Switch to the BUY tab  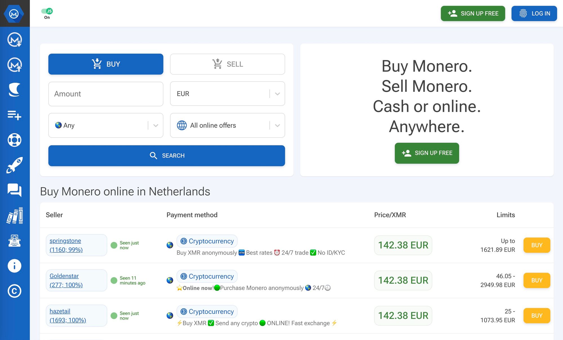(106, 64)
